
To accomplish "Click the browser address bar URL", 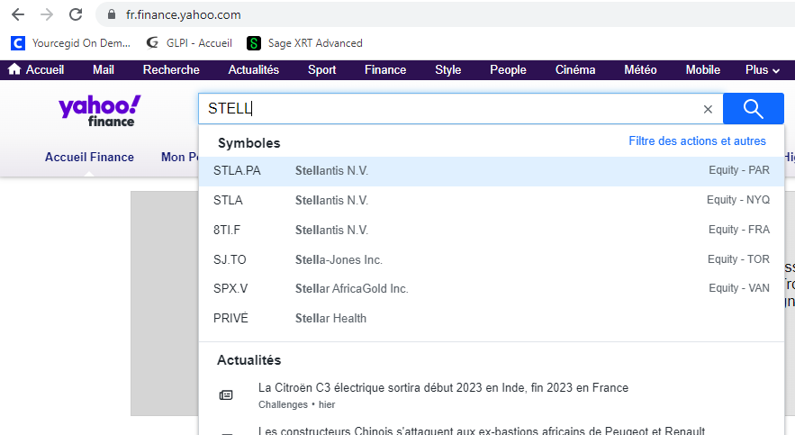I will coord(183,14).
